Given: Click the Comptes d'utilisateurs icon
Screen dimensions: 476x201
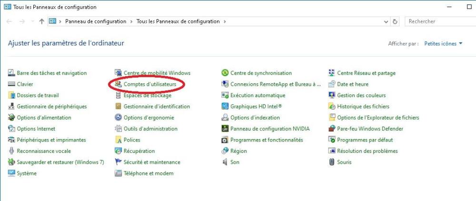Looking at the screenshot, I should point(118,84).
